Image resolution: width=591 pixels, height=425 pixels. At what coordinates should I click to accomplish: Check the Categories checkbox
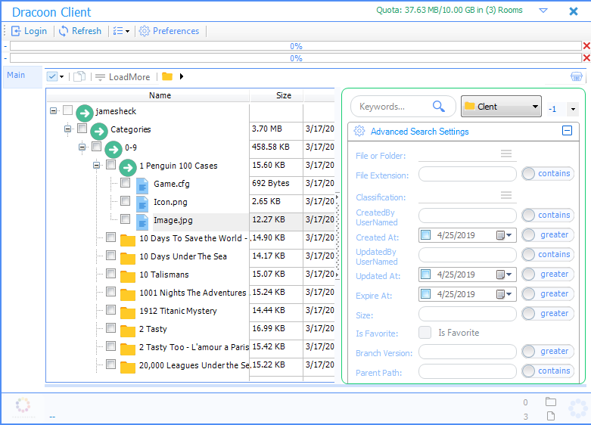(x=82, y=128)
